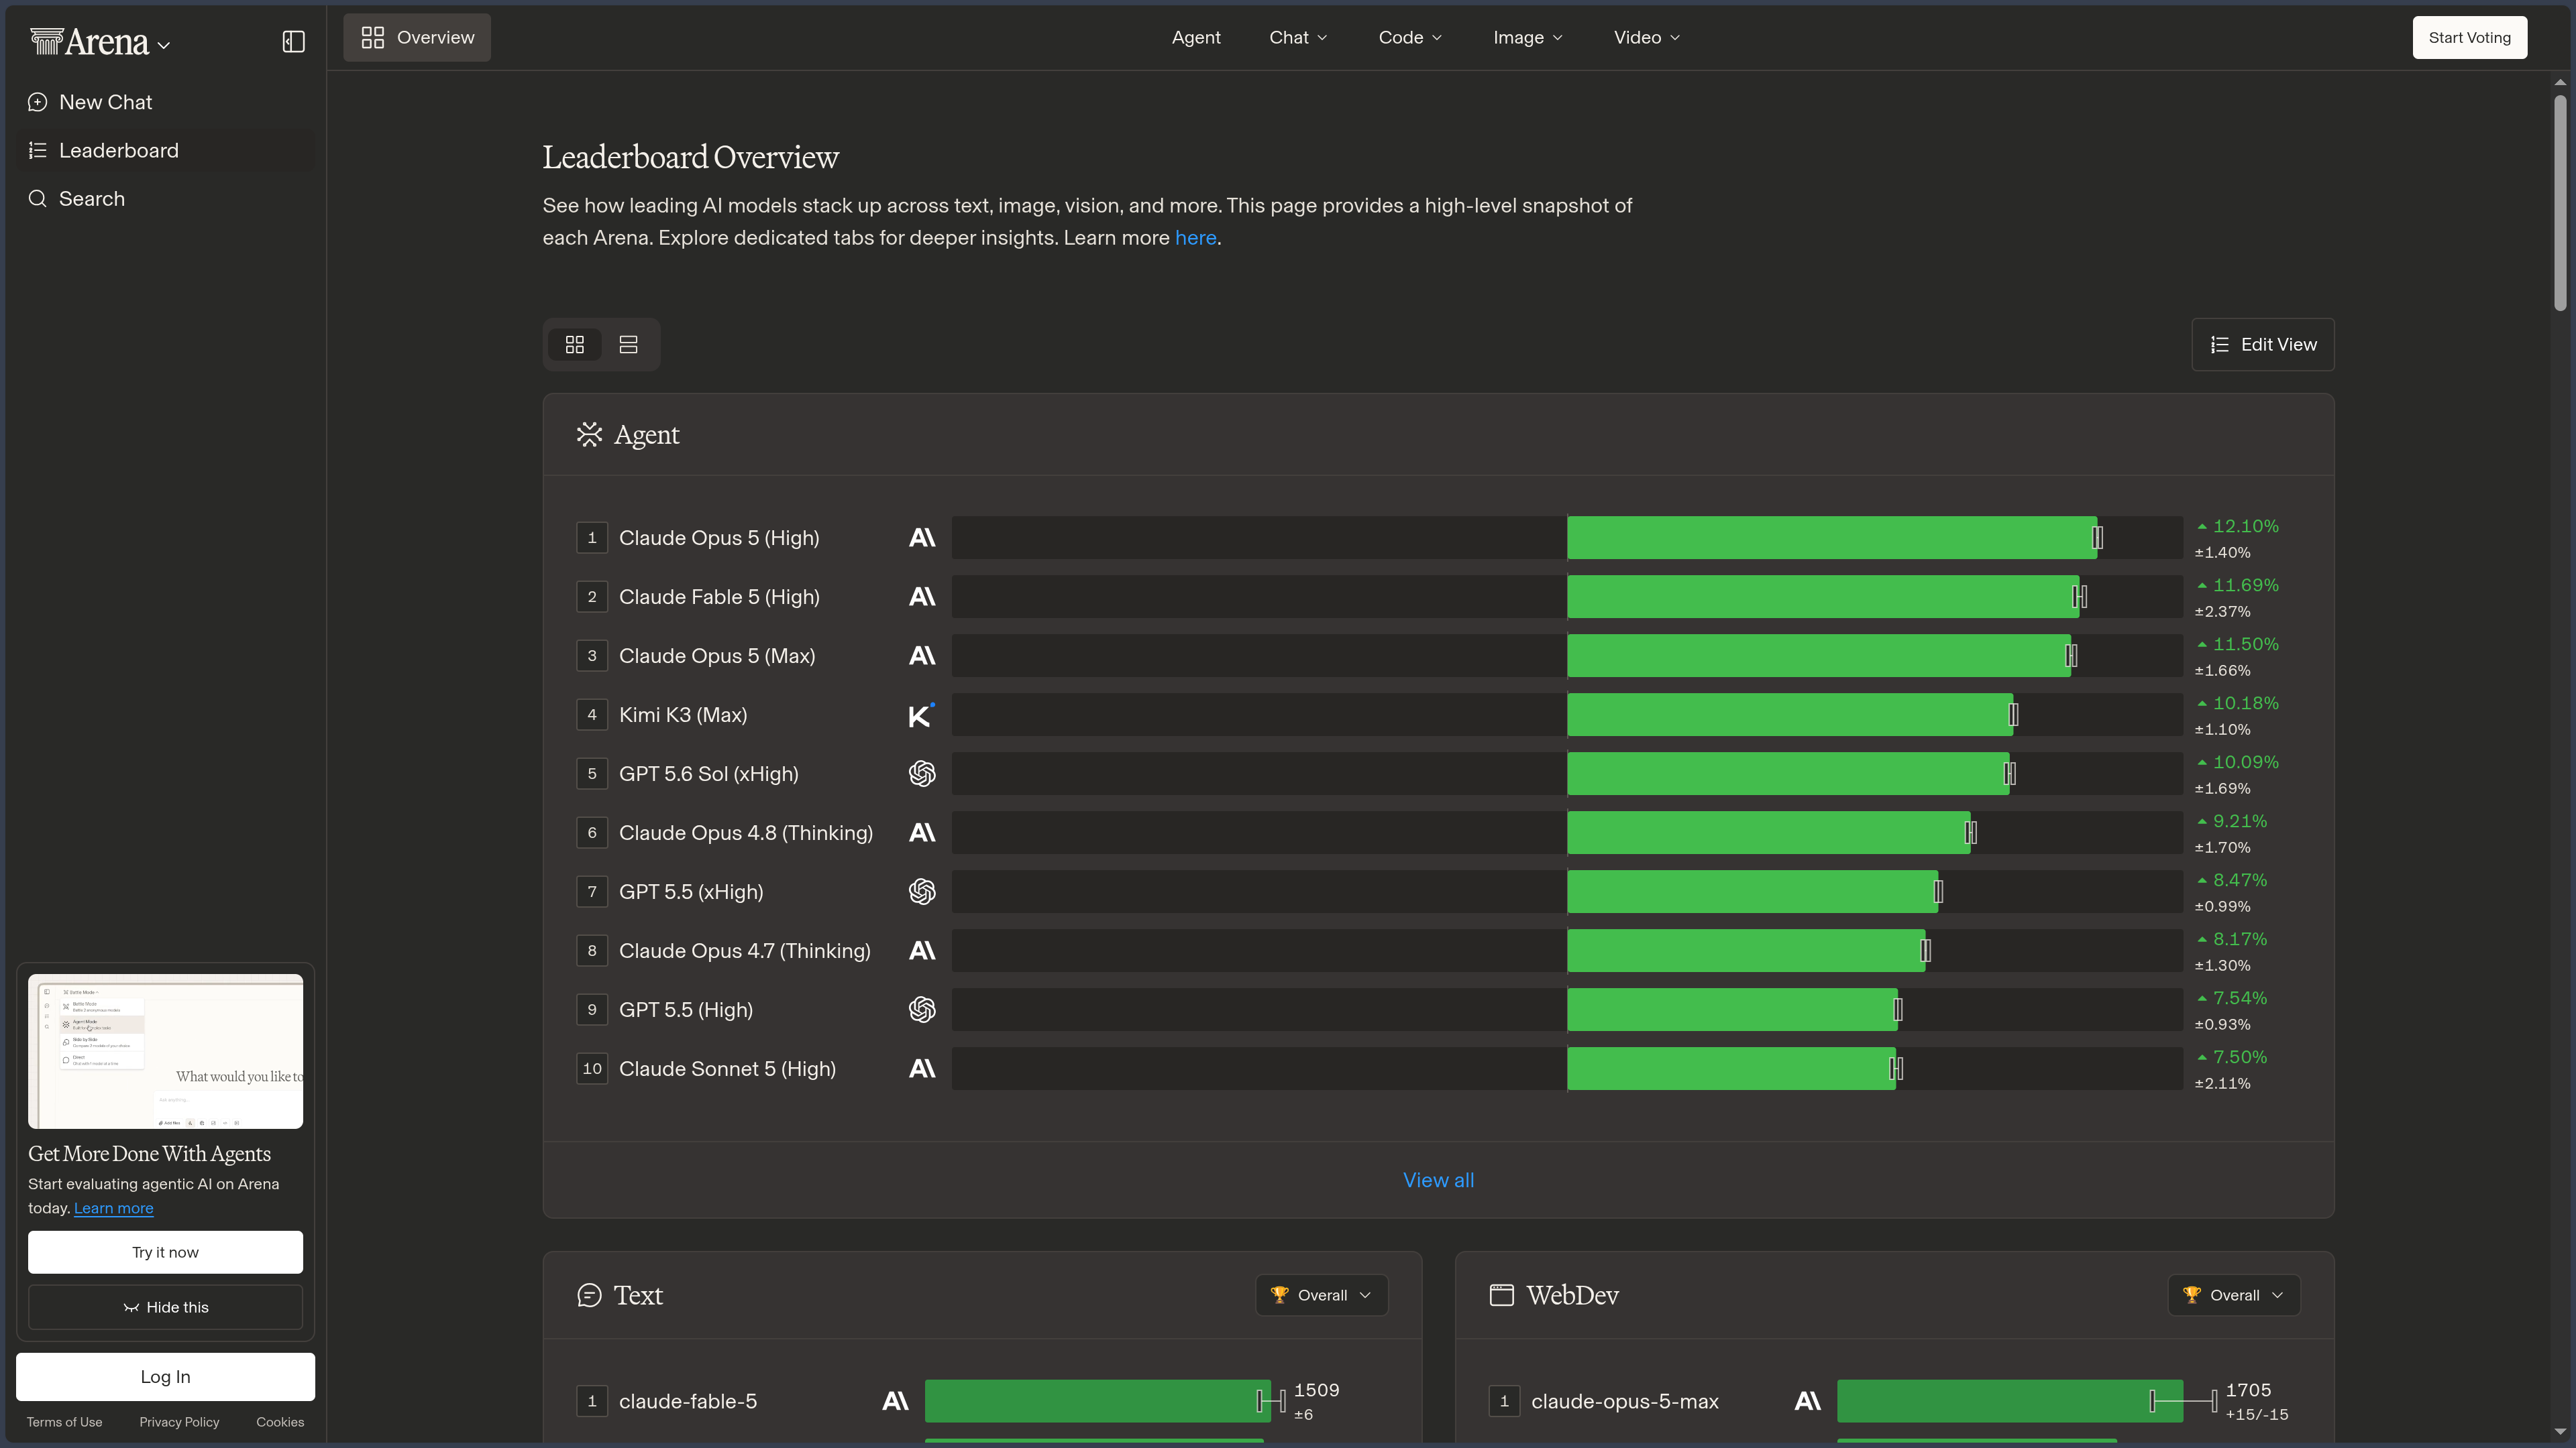Click the Anthropic logo beside Claude Sonnet 5 (High)

click(922, 1069)
